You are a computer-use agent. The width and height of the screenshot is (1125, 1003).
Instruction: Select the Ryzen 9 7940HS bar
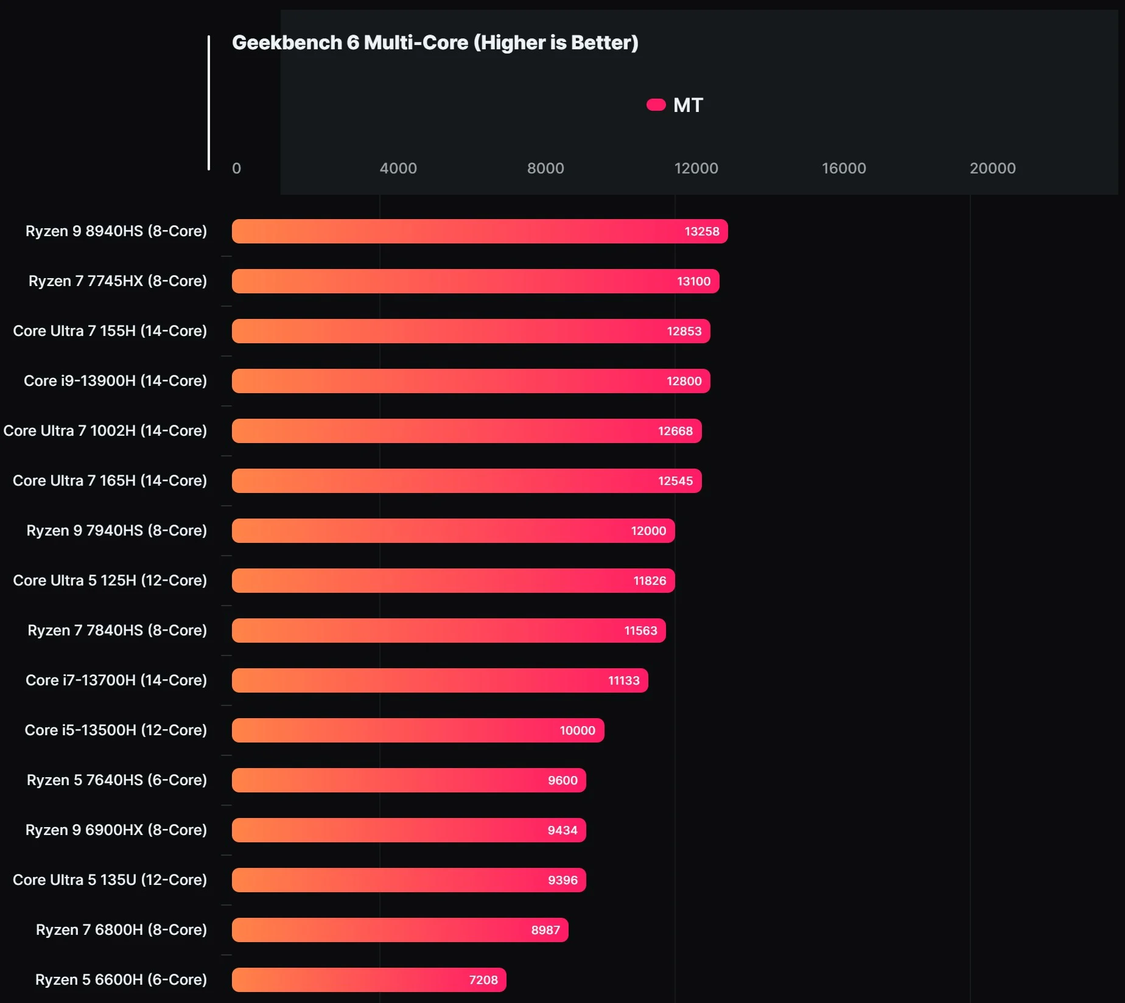click(x=453, y=531)
